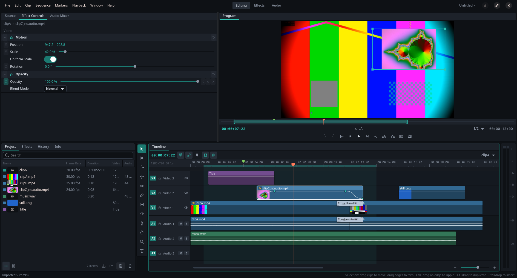Click the Project panel search field
Viewport: 517px width, 278px height.
(x=68, y=155)
